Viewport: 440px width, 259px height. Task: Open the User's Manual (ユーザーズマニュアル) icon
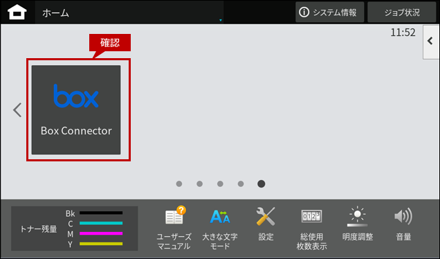(x=174, y=228)
